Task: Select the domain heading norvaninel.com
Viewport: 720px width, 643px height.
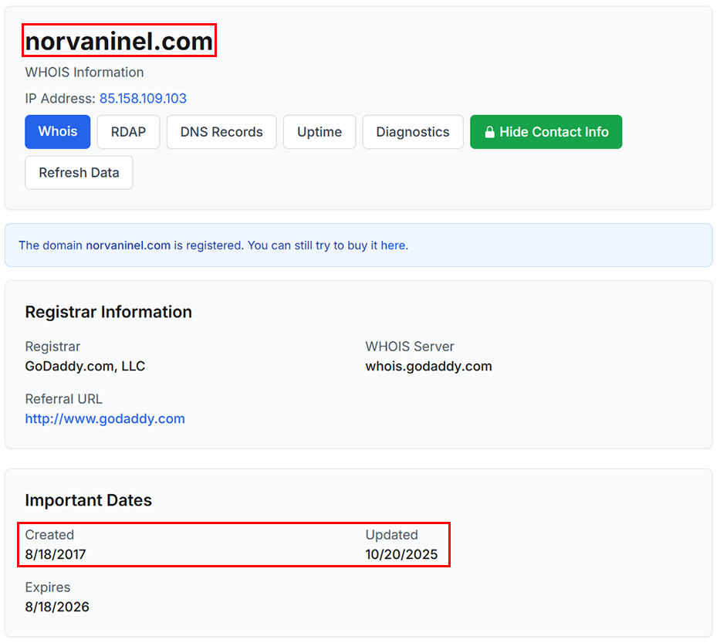Action: click(x=119, y=40)
